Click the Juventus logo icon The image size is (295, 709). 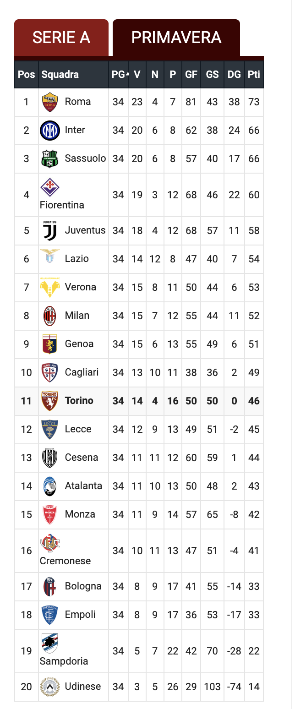click(x=49, y=230)
